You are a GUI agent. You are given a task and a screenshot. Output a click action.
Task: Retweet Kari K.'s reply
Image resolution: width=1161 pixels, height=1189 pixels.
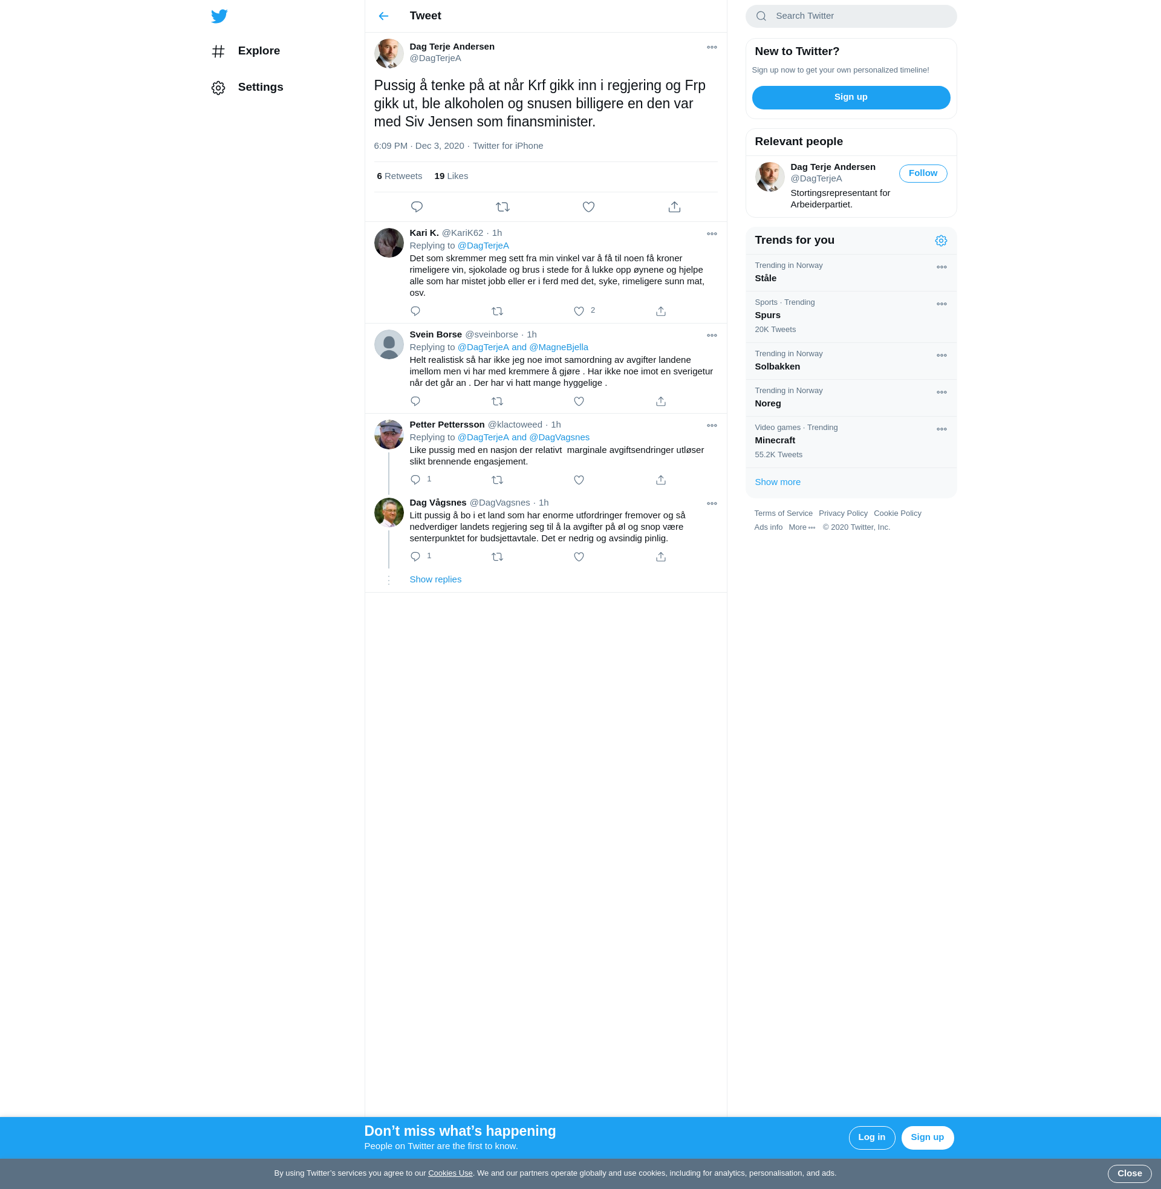pyautogui.click(x=498, y=311)
